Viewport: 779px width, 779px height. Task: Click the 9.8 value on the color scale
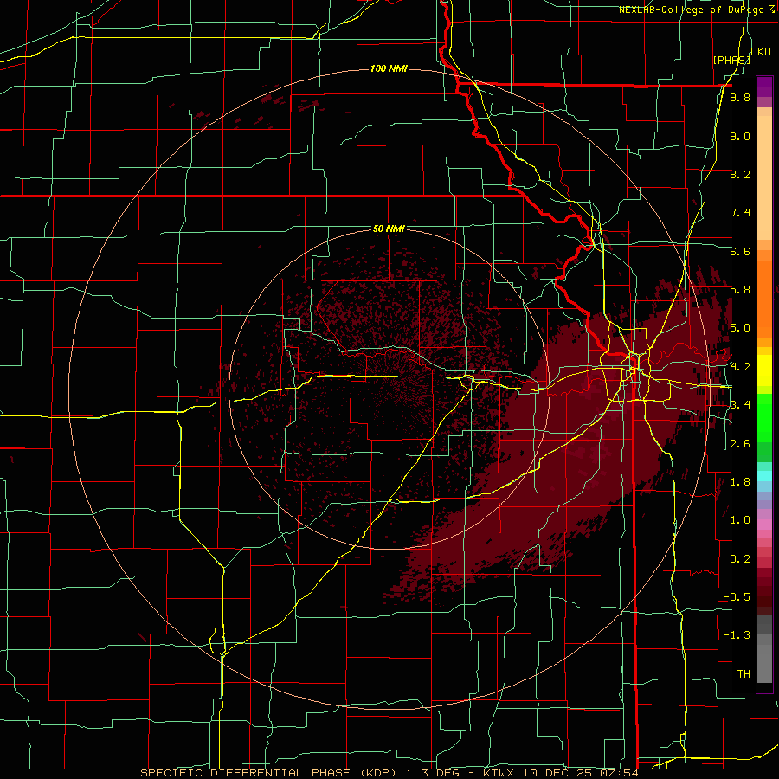point(740,97)
